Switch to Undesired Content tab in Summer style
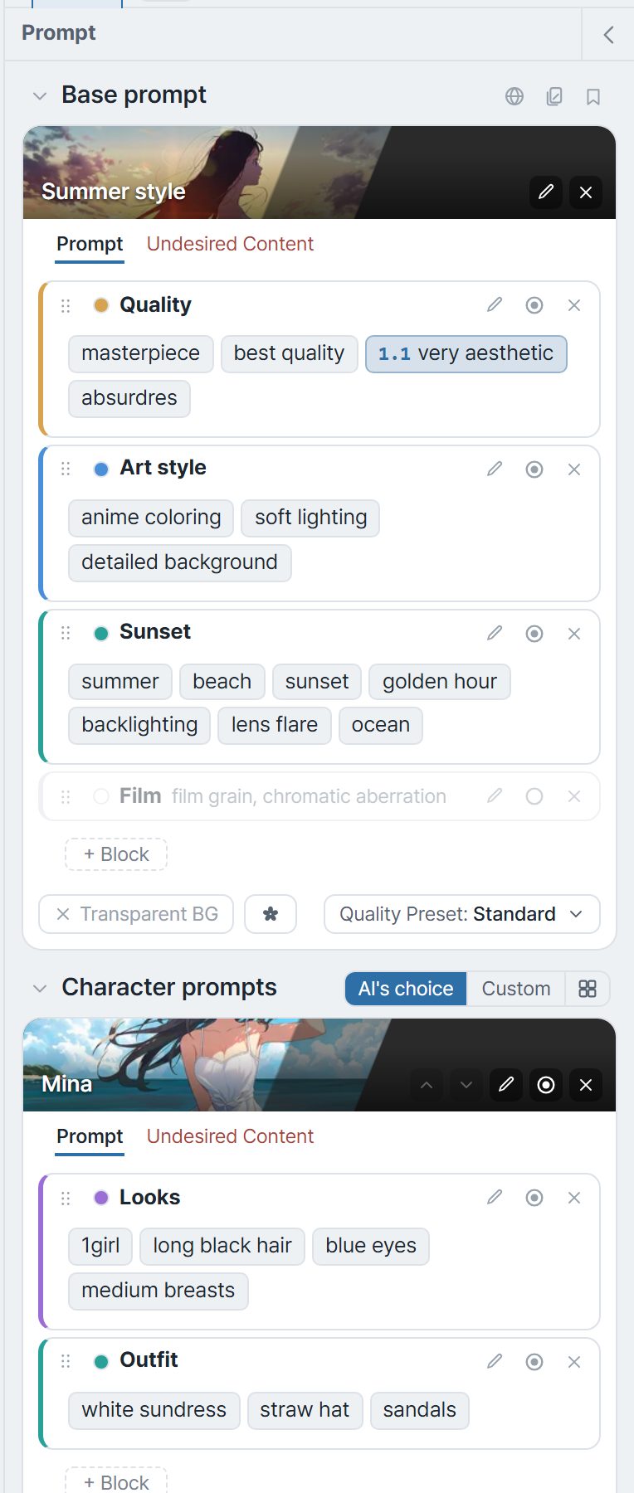The image size is (634, 1493). click(x=230, y=244)
